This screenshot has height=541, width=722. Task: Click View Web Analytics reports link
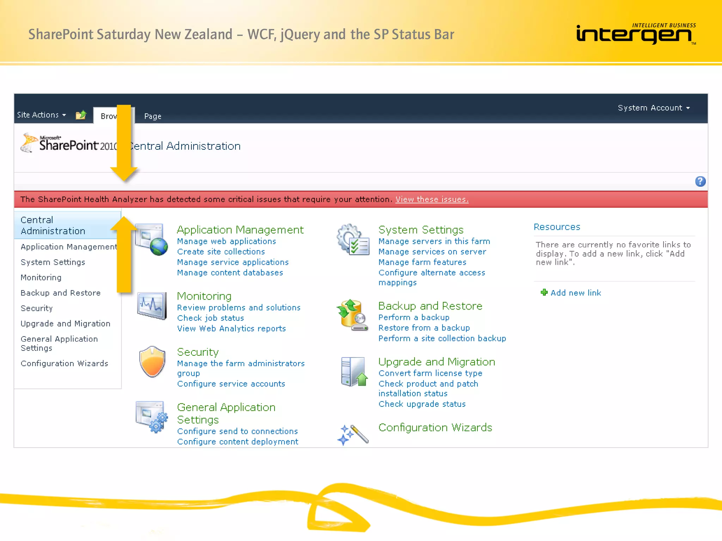point(232,329)
